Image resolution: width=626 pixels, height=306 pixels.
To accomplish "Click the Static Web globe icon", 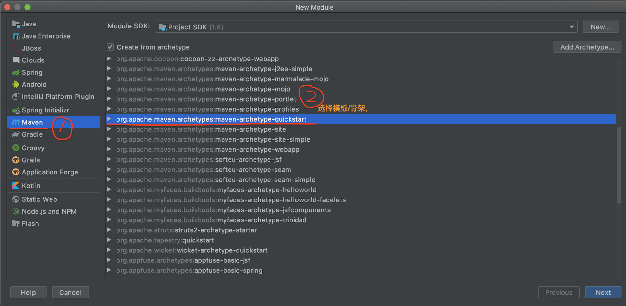I will (16, 199).
